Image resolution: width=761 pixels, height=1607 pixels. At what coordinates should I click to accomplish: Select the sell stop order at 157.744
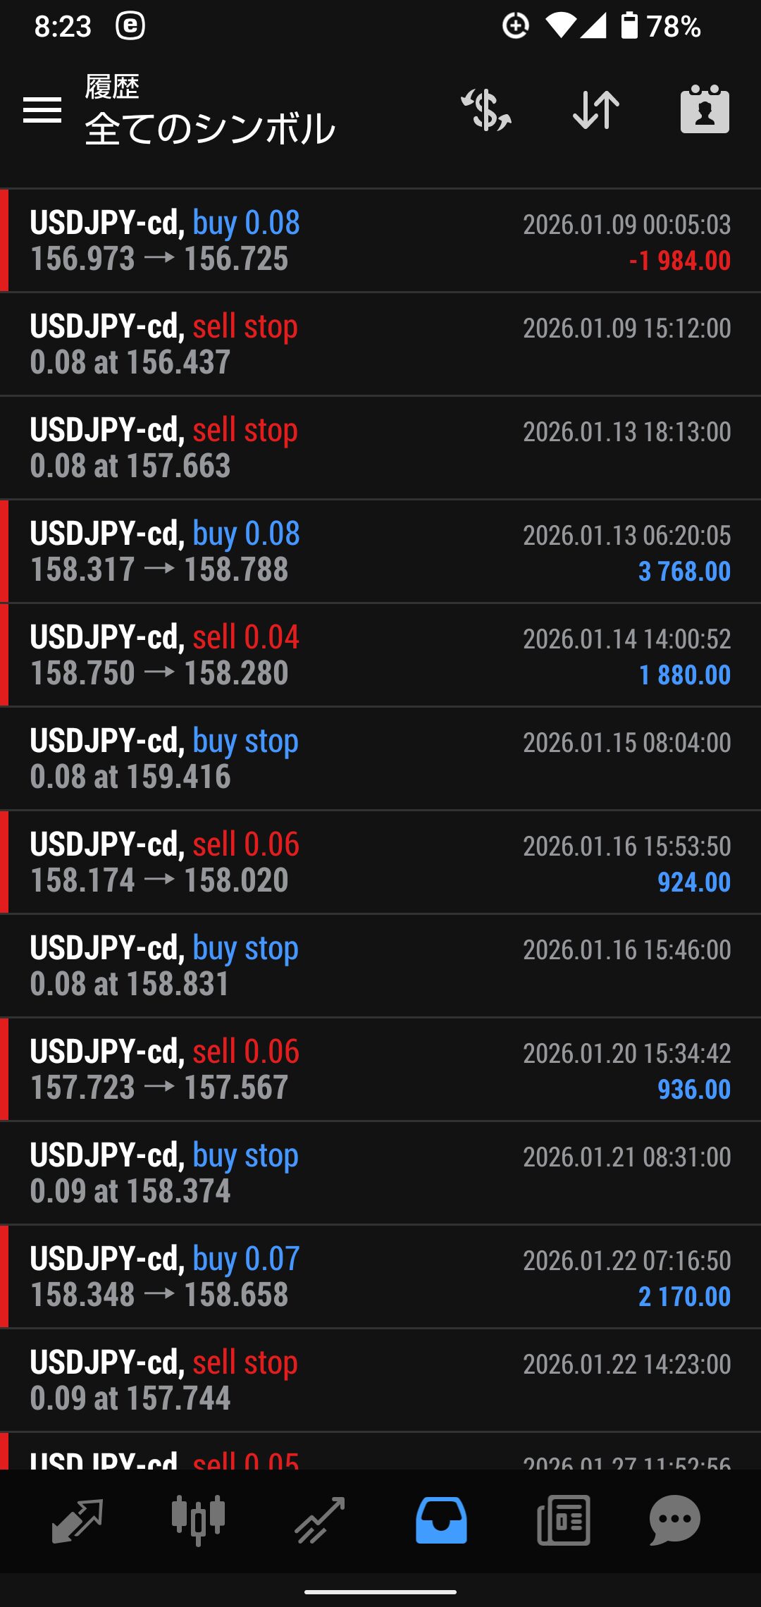(380, 1380)
